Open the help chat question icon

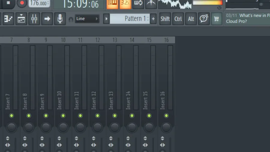[204, 19]
